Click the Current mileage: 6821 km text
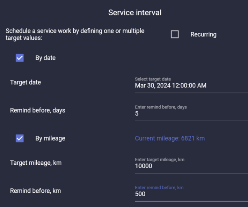 [170, 138]
